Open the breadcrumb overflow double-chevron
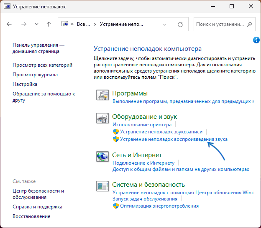This screenshot has width=261, height=228. click(72, 24)
